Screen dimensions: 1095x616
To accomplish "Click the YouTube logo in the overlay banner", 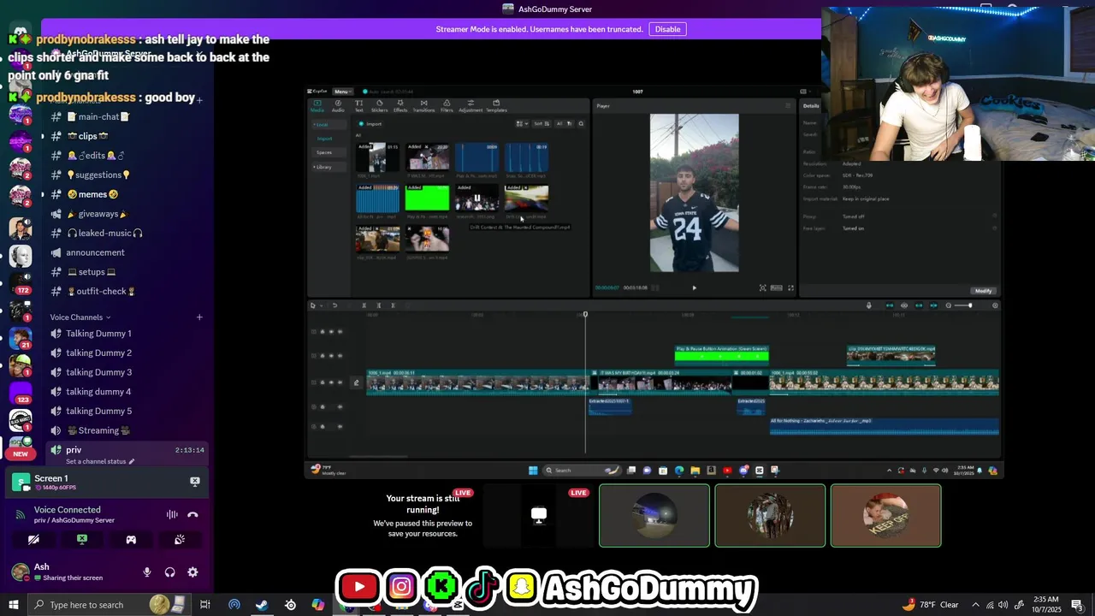I will [x=358, y=587].
